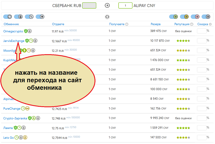Click the verified shield on JarvisExchange
The height and width of the screenshot is (144, 215).
(27, 41)
